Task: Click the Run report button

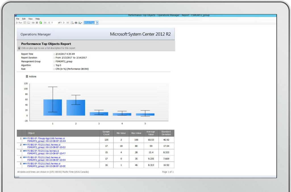Action: click(x=19, y=23)
